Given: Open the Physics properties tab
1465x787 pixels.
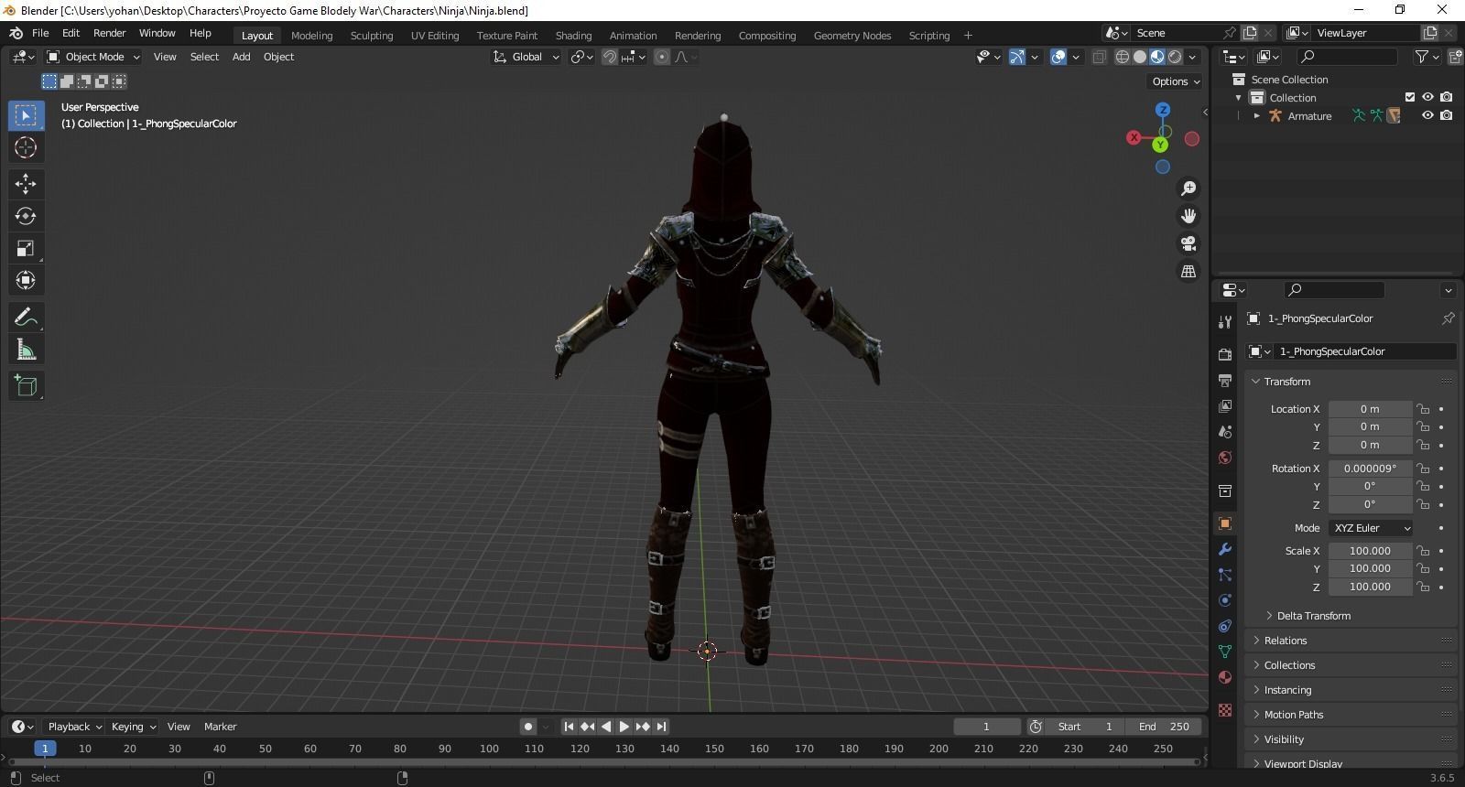Looking at the screenshot, I should (1225, 600).
